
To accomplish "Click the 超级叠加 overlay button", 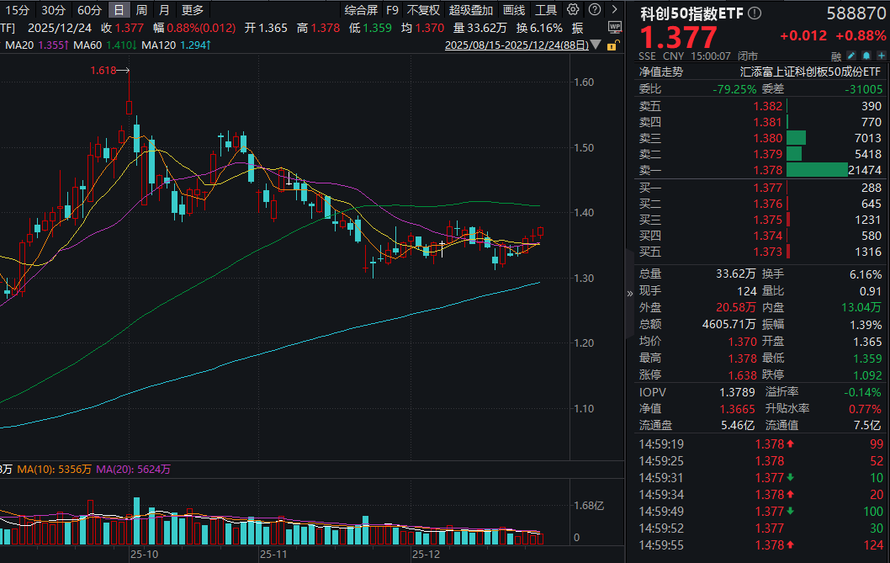I will coord(471,9).
